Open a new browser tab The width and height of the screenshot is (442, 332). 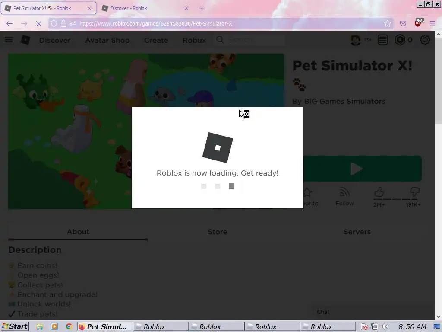pyautogui.click(x=202, y=8)
